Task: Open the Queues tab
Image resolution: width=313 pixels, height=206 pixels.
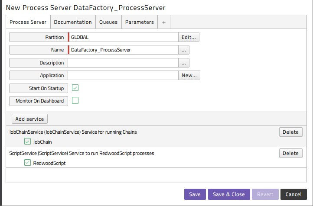Action: [x=108, y=22]
